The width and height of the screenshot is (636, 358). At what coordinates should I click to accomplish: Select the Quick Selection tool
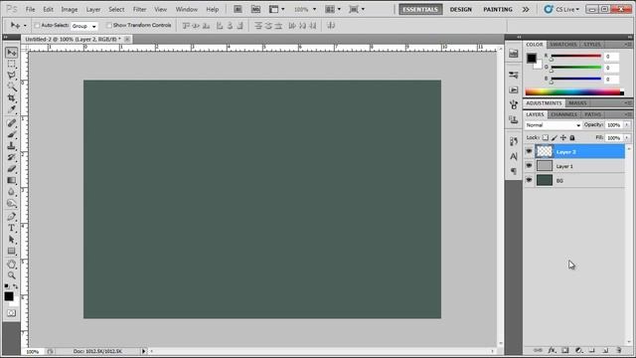point(11,87)
